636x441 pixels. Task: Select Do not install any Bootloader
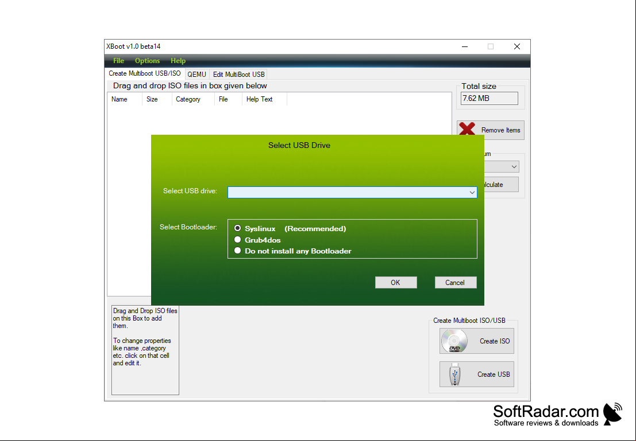(x=238, y=251)
